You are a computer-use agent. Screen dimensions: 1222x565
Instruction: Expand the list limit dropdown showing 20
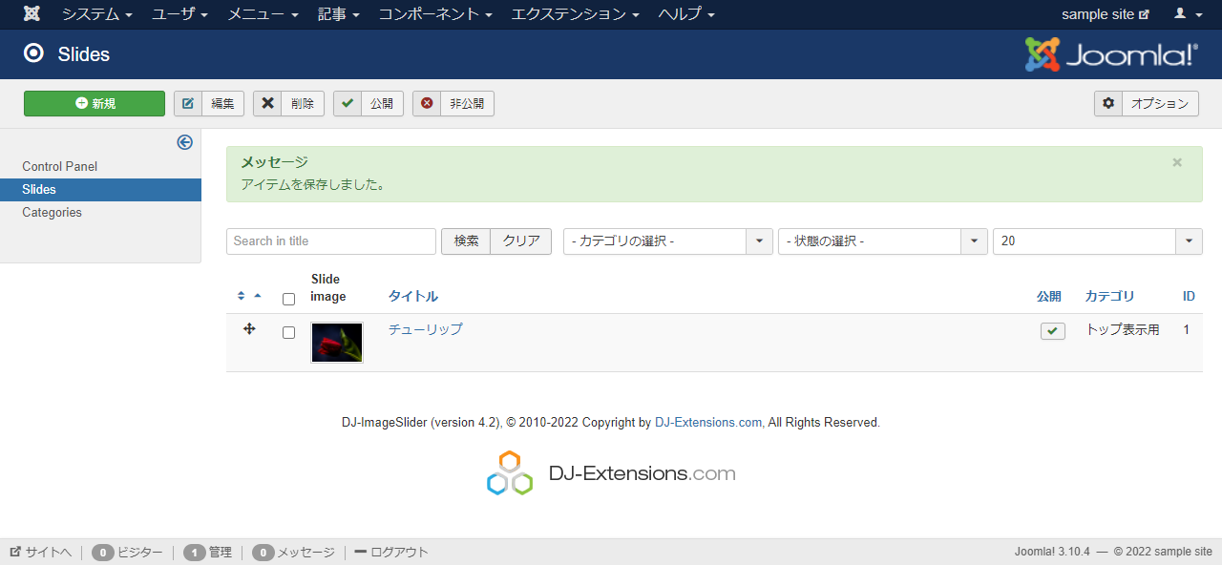click(1097, 241)
